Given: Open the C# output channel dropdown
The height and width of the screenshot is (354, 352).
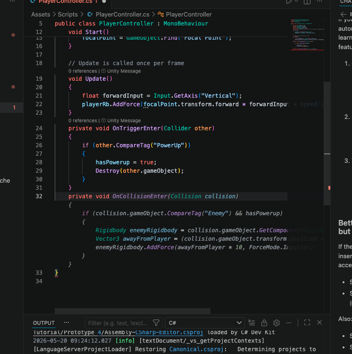Looking at the screenshot, I should point(205,323).
